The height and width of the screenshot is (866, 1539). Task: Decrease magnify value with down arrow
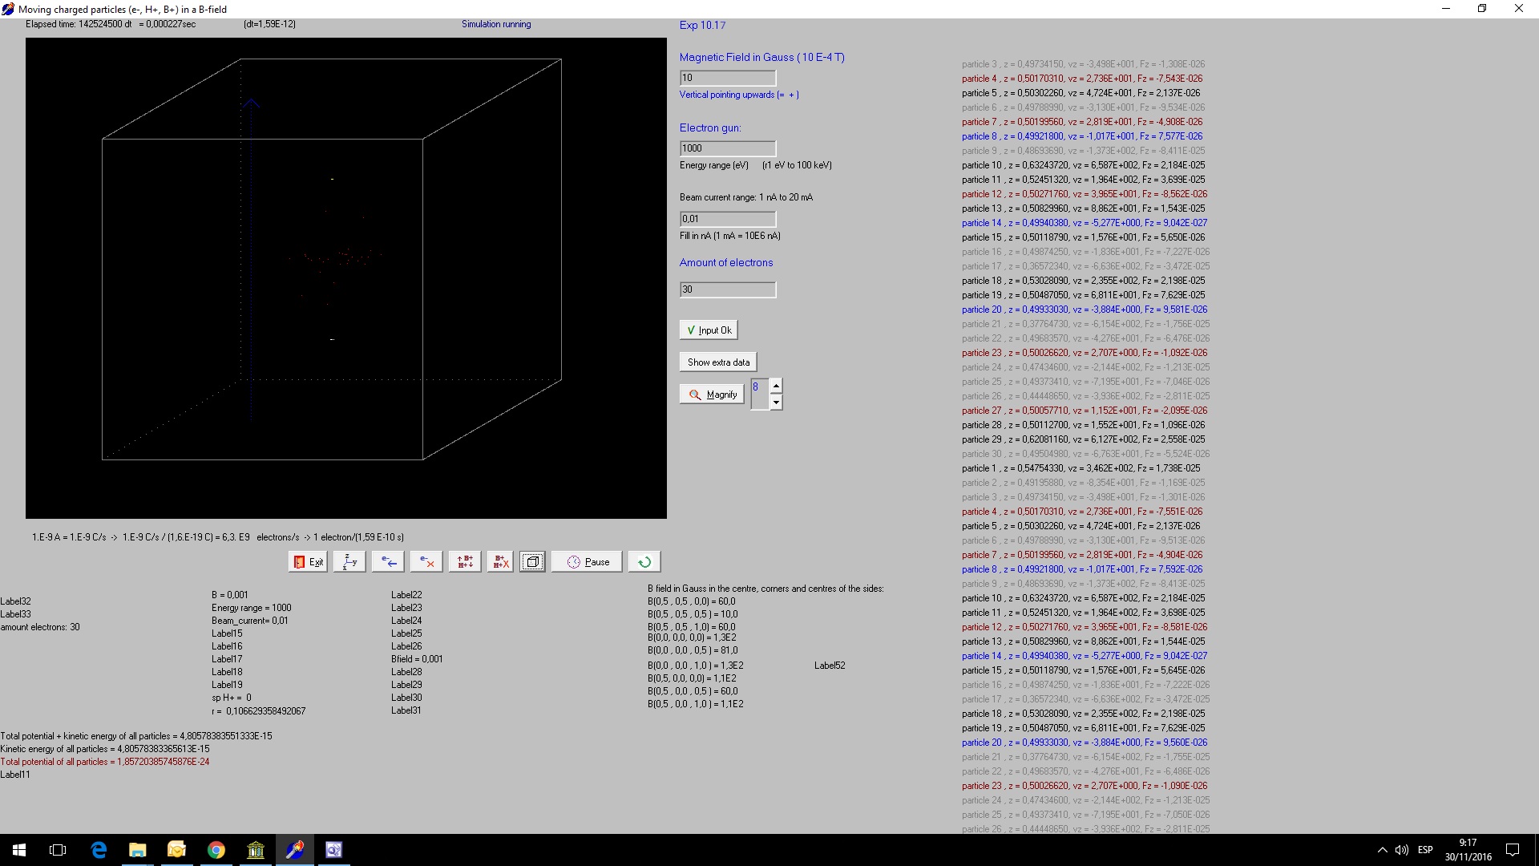[776, 403]
